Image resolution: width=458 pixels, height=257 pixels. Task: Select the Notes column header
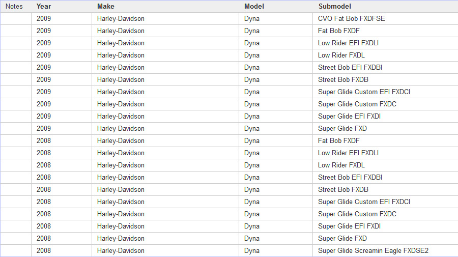click(x=14, y=6)
